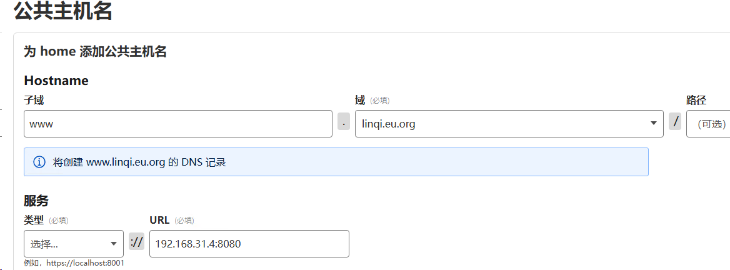This screenshot has width=730, height=270.
Task: Click the https://localhost:8001 example hint text
Action: point(74,263)
